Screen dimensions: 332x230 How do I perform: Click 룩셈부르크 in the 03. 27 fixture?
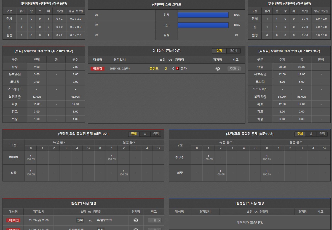click(x=105, y=220)
